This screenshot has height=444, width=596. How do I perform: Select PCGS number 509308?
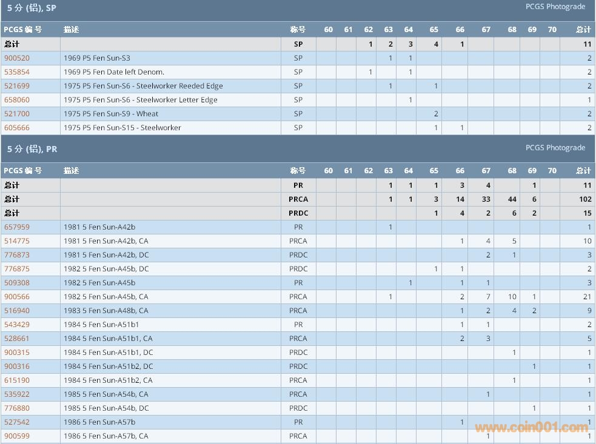pos(17,283)
